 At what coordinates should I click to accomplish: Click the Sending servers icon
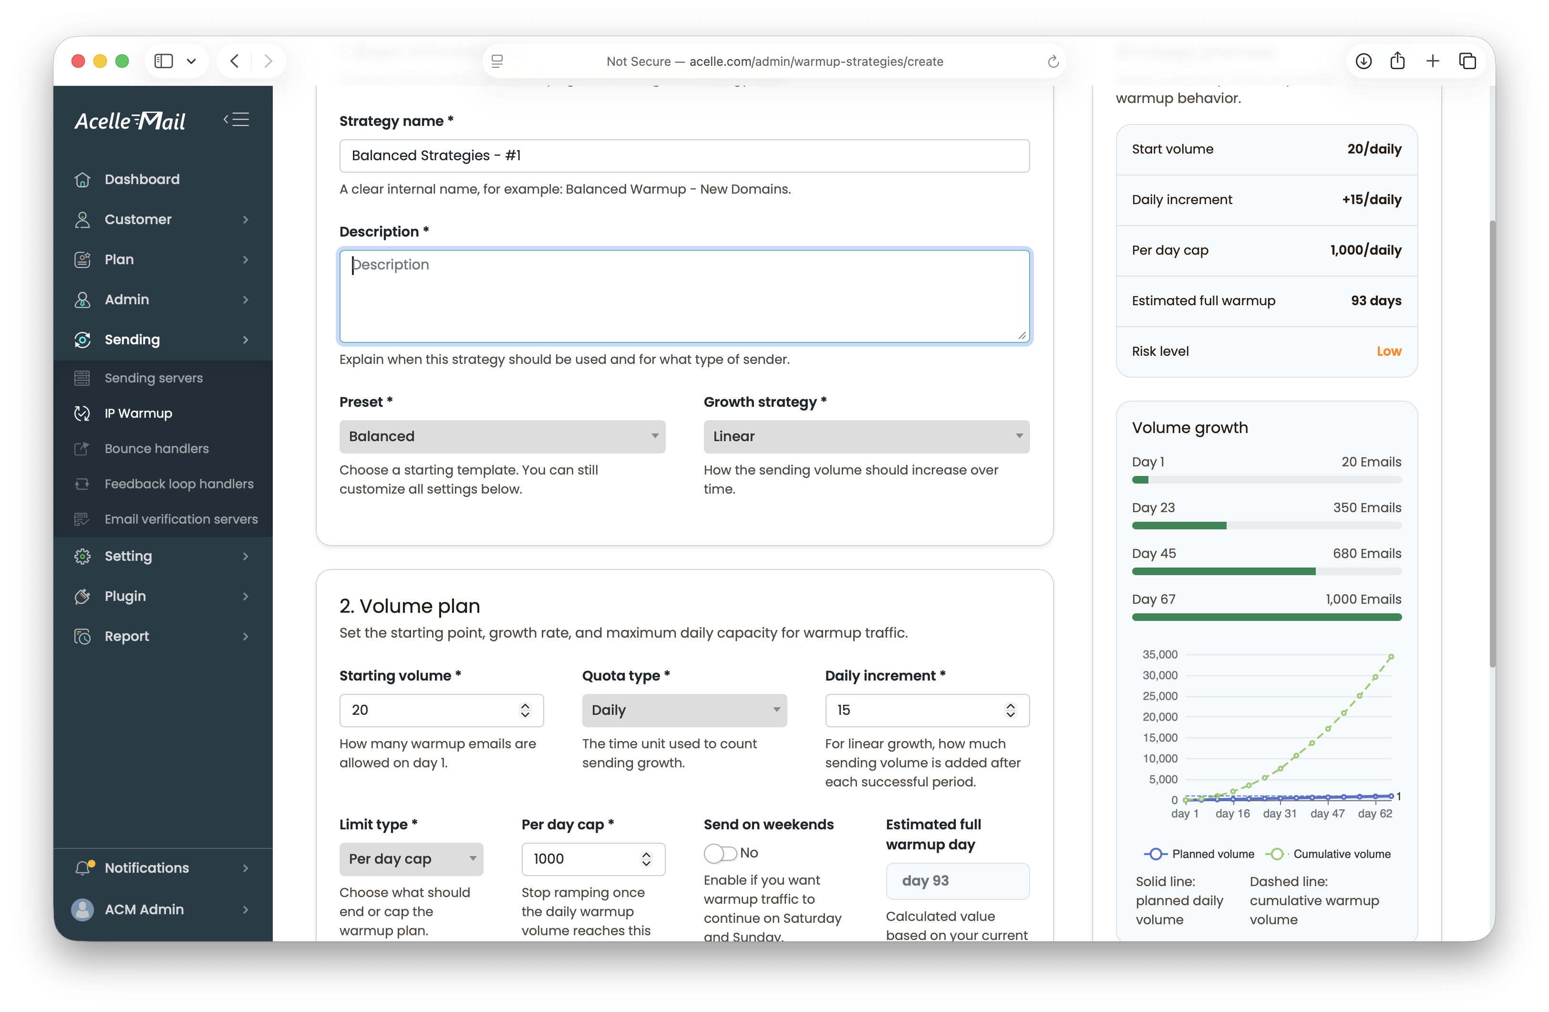[82, 378]
